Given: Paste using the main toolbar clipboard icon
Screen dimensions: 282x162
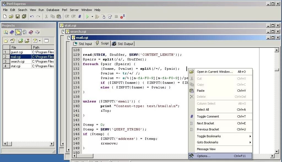Looking at the screenshot, I should (x=59, y=16).
